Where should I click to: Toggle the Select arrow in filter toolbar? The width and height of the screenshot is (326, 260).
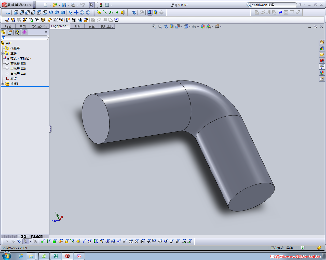(x=25, y=241)
